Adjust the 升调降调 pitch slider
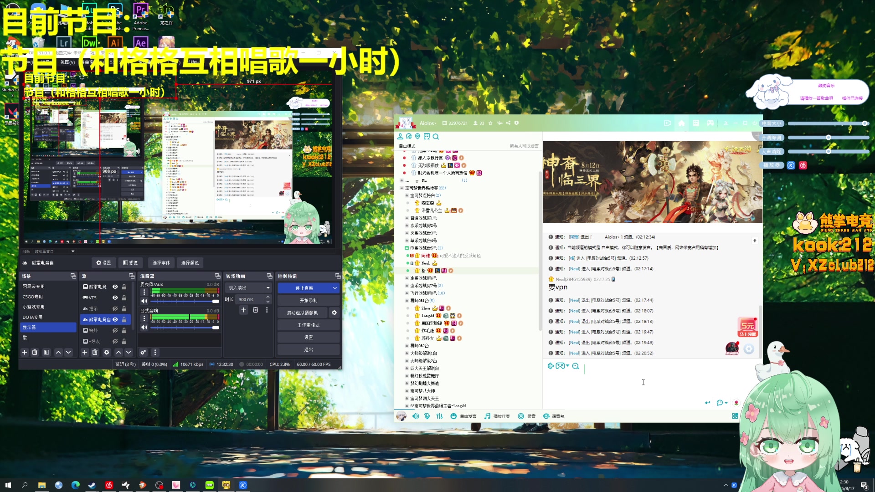 [x=829, y=138]
